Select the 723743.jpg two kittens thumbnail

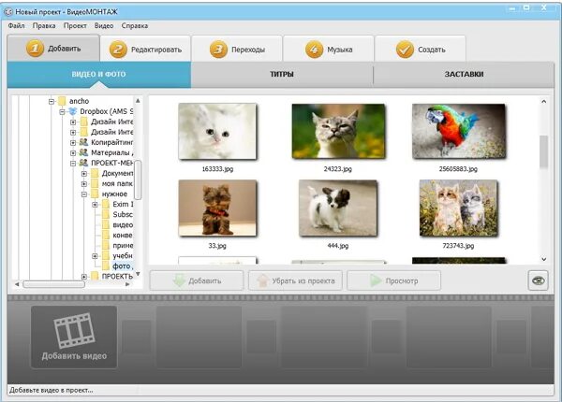point(458,208)
